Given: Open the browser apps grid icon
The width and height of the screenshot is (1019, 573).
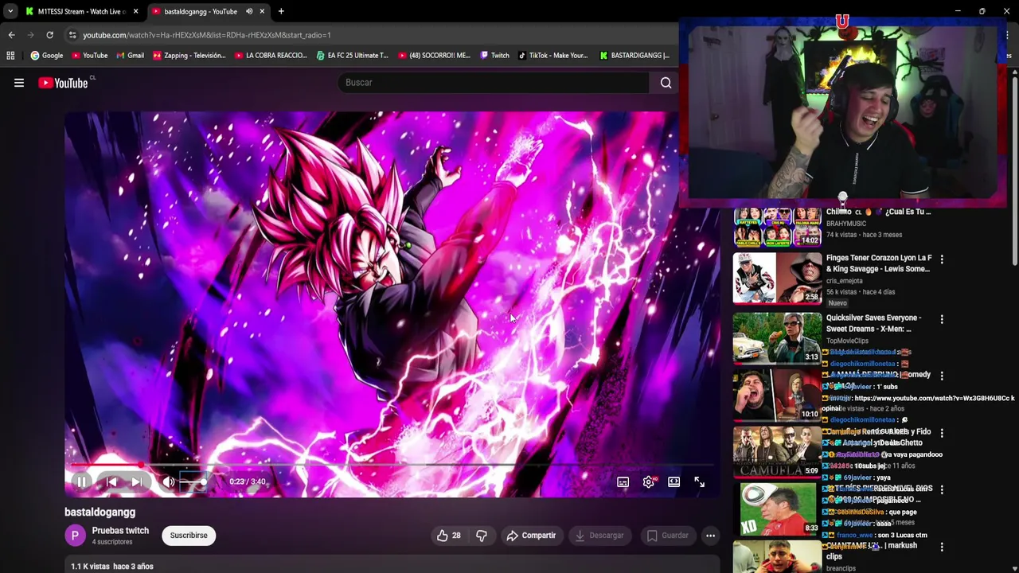Looking at the screenshot, I should coord(10,56).
